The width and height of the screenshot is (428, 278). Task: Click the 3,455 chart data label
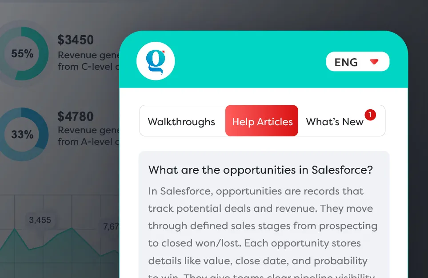pyautogui.click(x=40, y=220)
